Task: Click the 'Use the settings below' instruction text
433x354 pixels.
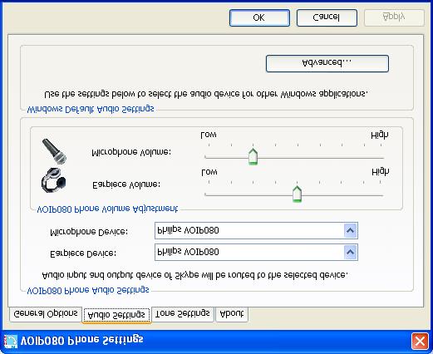Action: tap(206, 94)
